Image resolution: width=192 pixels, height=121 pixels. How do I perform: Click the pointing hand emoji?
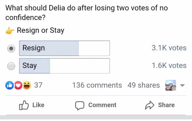tap(10, 30)
